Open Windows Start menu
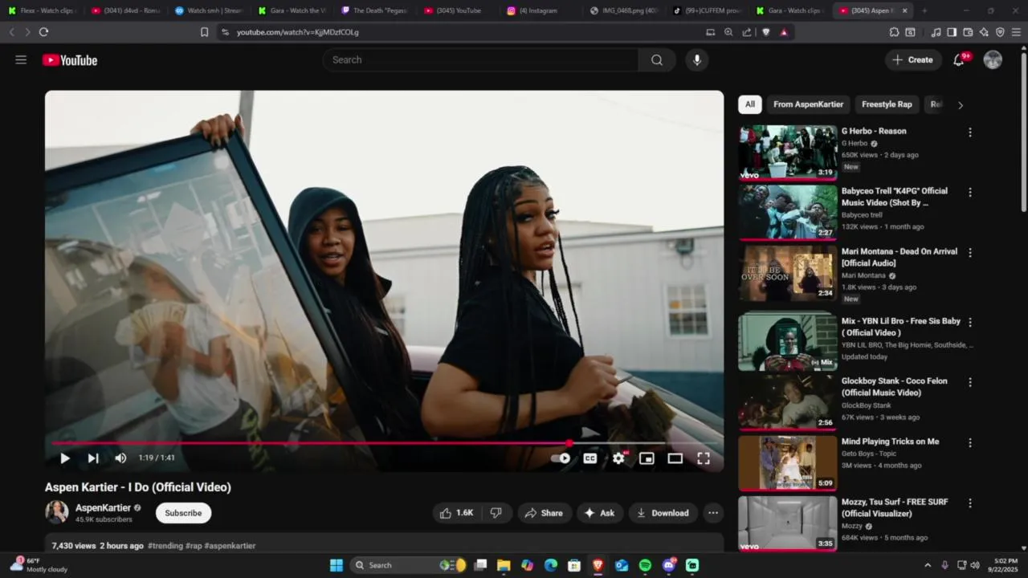The width and height of the screenshot is (1028, 578). (337, 565)
